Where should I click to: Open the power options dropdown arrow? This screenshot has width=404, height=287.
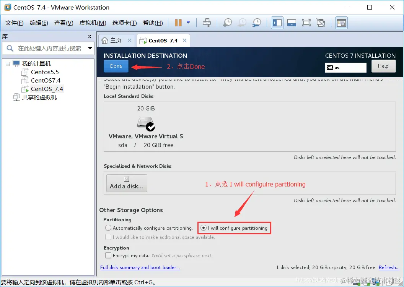188,23
